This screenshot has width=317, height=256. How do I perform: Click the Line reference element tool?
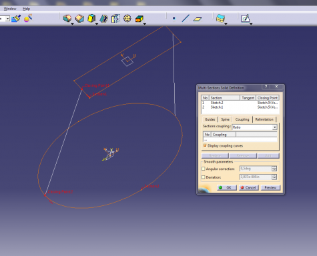click(x=186, y=18)
